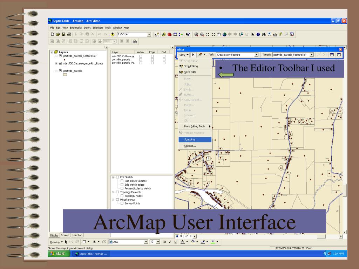Click the What's This help pointer icon
359x269 pixels.
[x=188, y=34]
